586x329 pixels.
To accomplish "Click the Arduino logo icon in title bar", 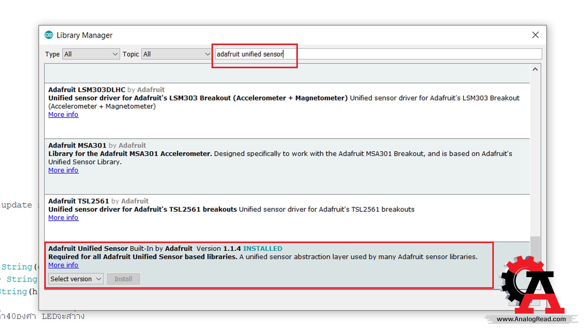I will 49,35.
